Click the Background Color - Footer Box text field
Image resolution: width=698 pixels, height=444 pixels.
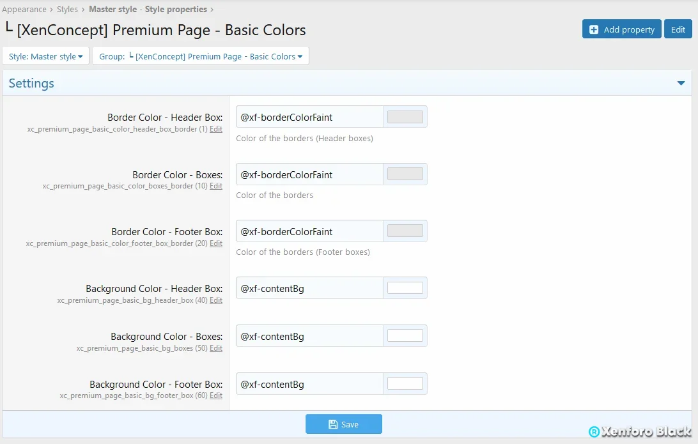coord(309,384)
